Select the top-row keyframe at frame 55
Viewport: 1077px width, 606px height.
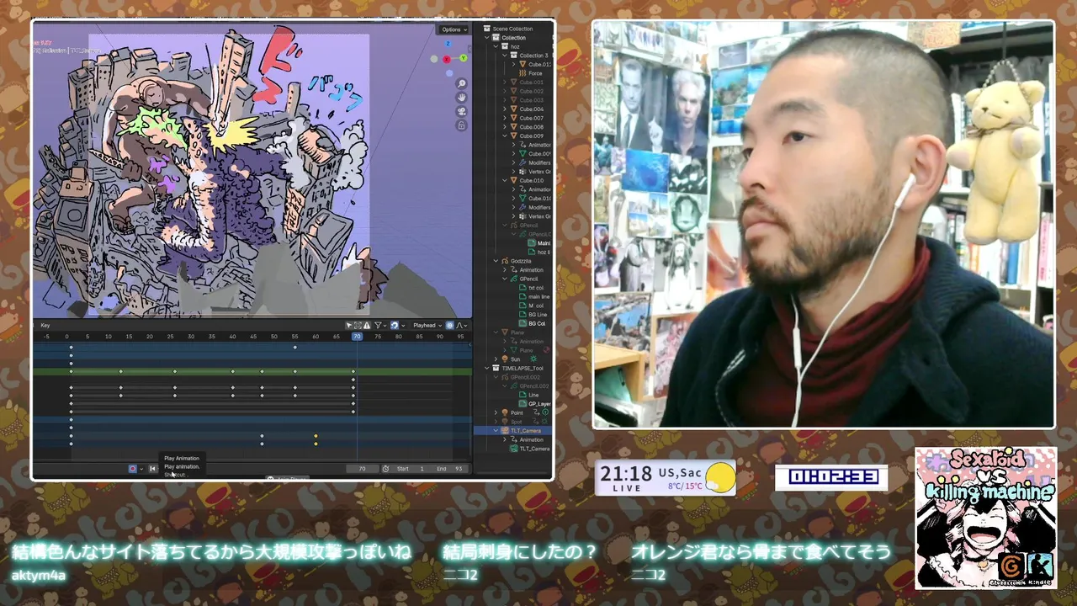point(295,347)
